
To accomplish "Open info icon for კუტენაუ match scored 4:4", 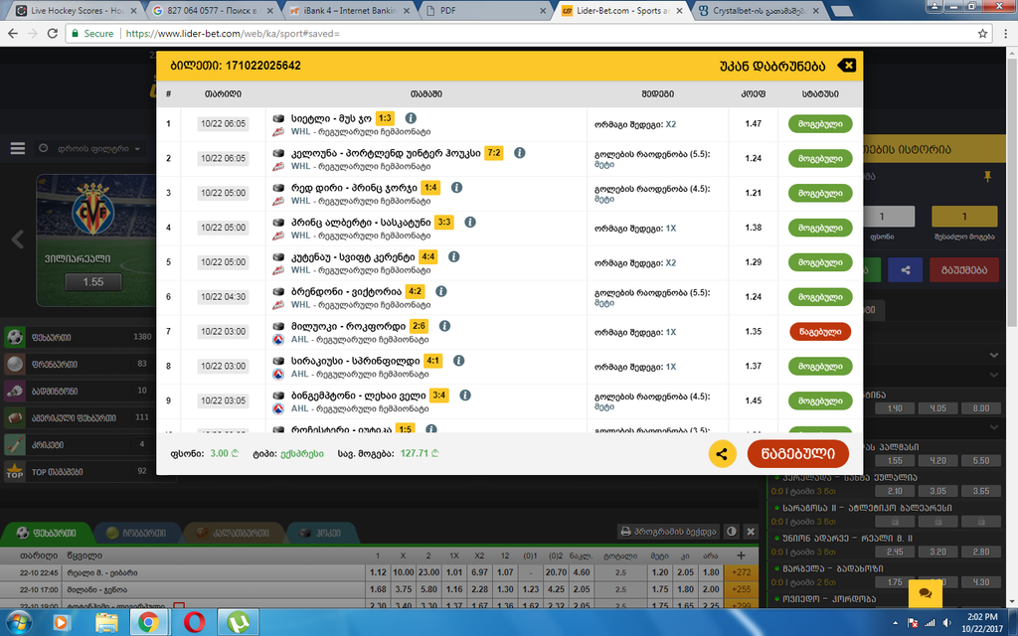I will [453, 256].
